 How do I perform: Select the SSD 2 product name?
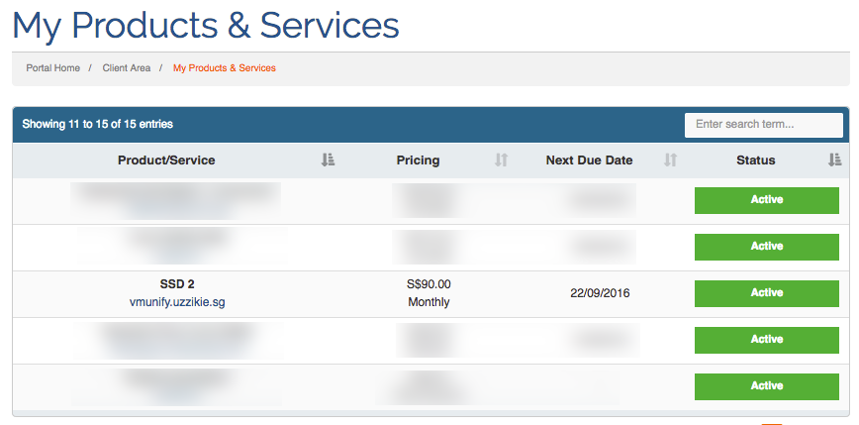click(x=177, y=284)
